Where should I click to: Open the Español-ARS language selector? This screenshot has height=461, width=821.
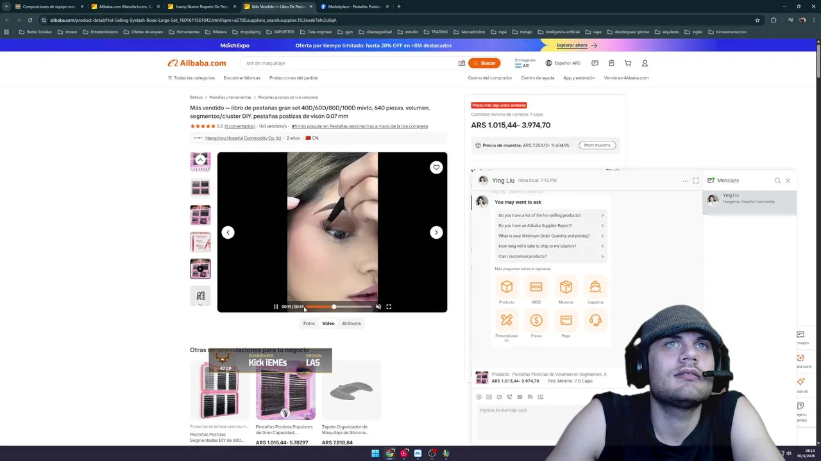563,63
